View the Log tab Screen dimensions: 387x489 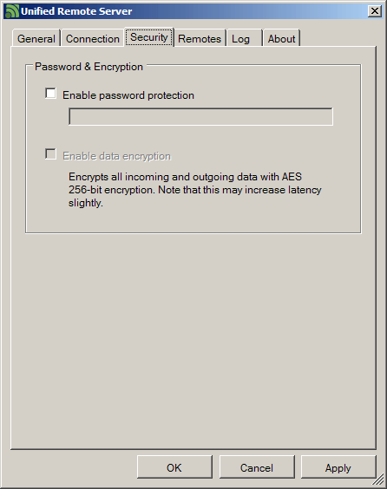[x=244, y=39]
